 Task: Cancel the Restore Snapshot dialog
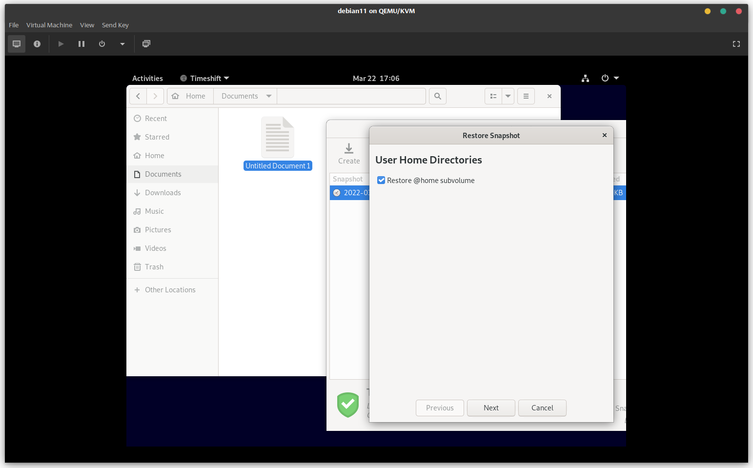(542, 408)
